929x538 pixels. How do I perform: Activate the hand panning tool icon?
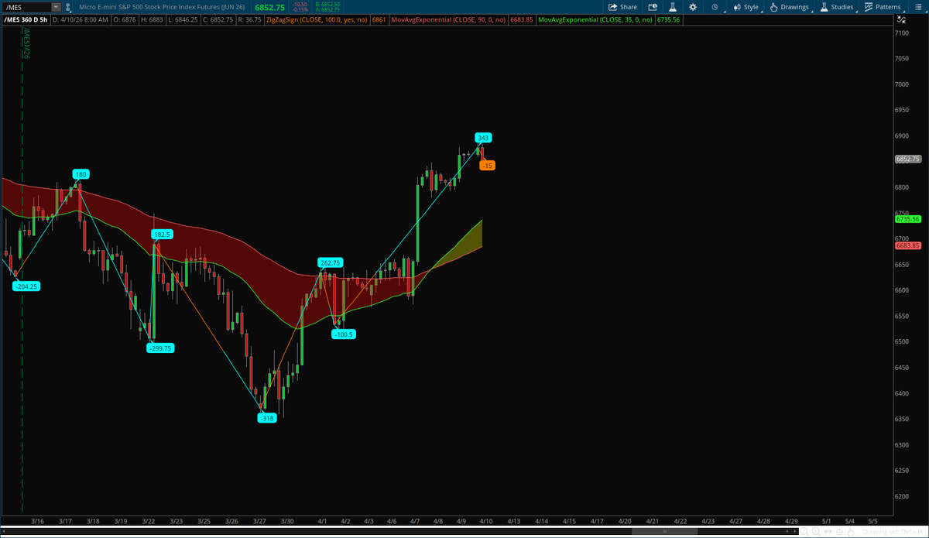coord(852,532)
